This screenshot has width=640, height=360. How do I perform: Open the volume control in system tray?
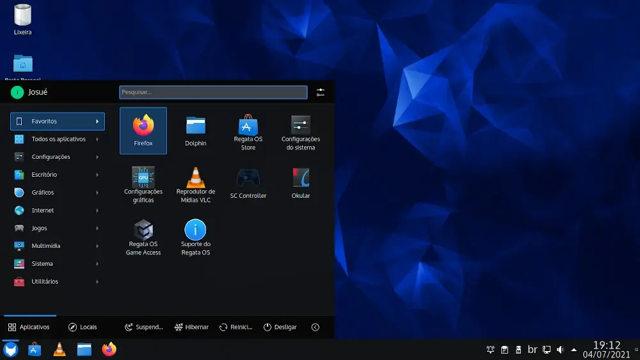[560, 350]
